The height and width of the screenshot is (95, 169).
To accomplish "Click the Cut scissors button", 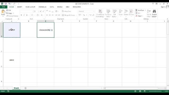I will pos(8,10).
